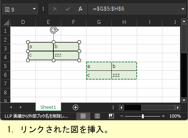Confirm entry with the checkmark icon
This screenshot has height=138, width=188.
[x=68, y=9]
